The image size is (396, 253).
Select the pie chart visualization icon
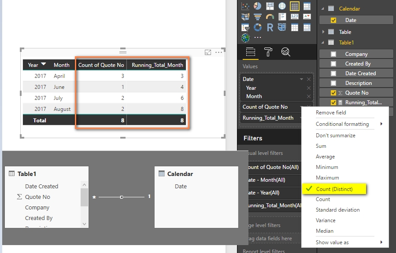pyautogui.click(x=257, y=6)
